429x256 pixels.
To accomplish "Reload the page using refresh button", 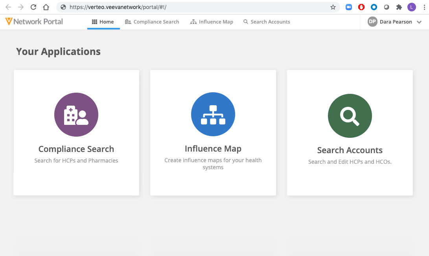I will 33,7.
